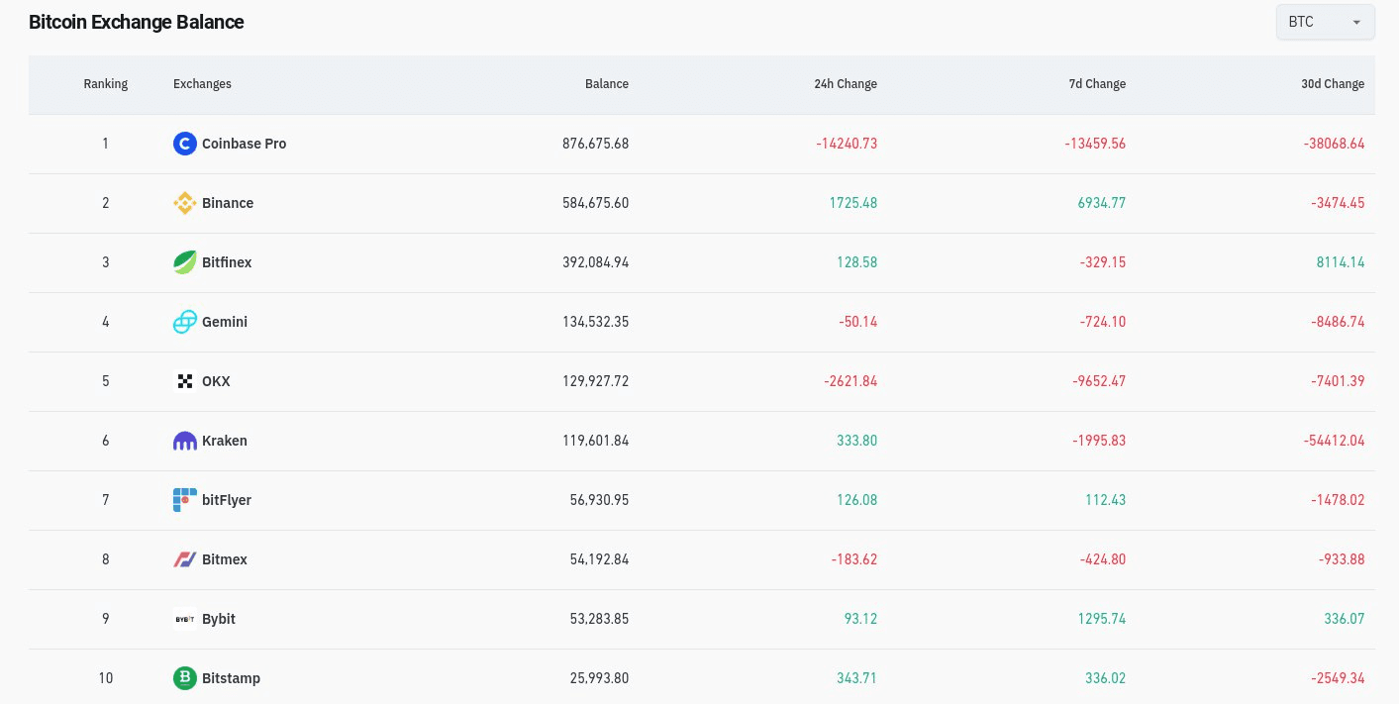Open the Kraken exchange entry

[x=224, y=441]
